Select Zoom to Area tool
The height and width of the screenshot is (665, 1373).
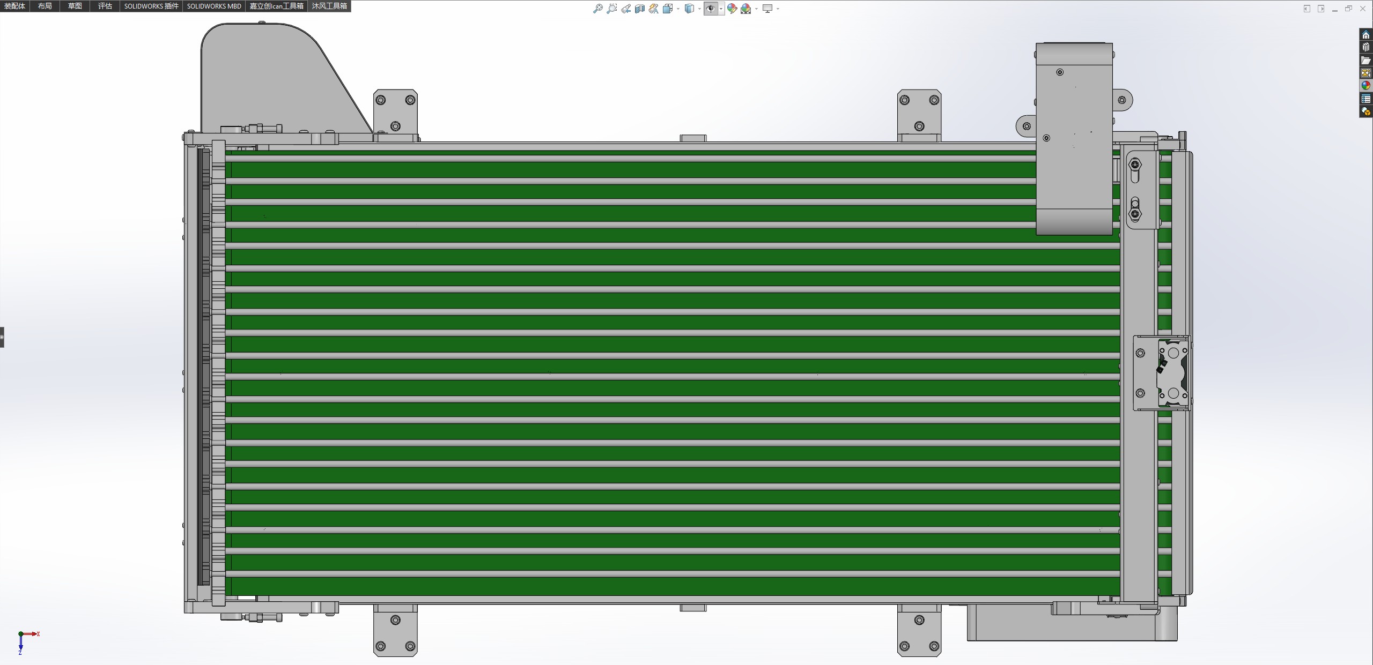[x=611, y=9]
